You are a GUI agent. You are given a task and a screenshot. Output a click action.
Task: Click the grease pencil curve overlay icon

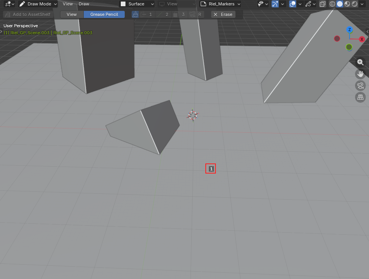pos(308,4)
